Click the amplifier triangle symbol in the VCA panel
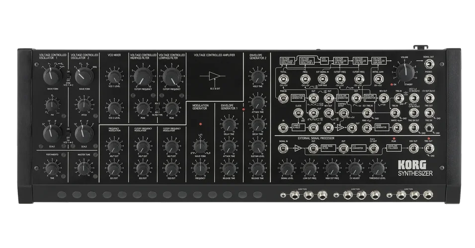The image size is (475, 248). [x=214, y=76]
